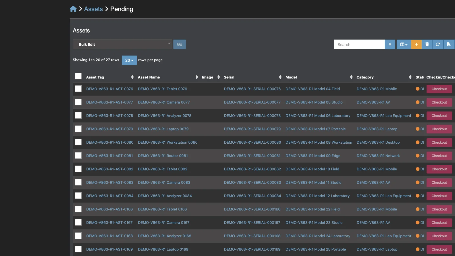Image resolution: width=455 pixels, height=256 pixels.
Task: Check the row for asset AST-0076
Action: [x=78, y=89]
